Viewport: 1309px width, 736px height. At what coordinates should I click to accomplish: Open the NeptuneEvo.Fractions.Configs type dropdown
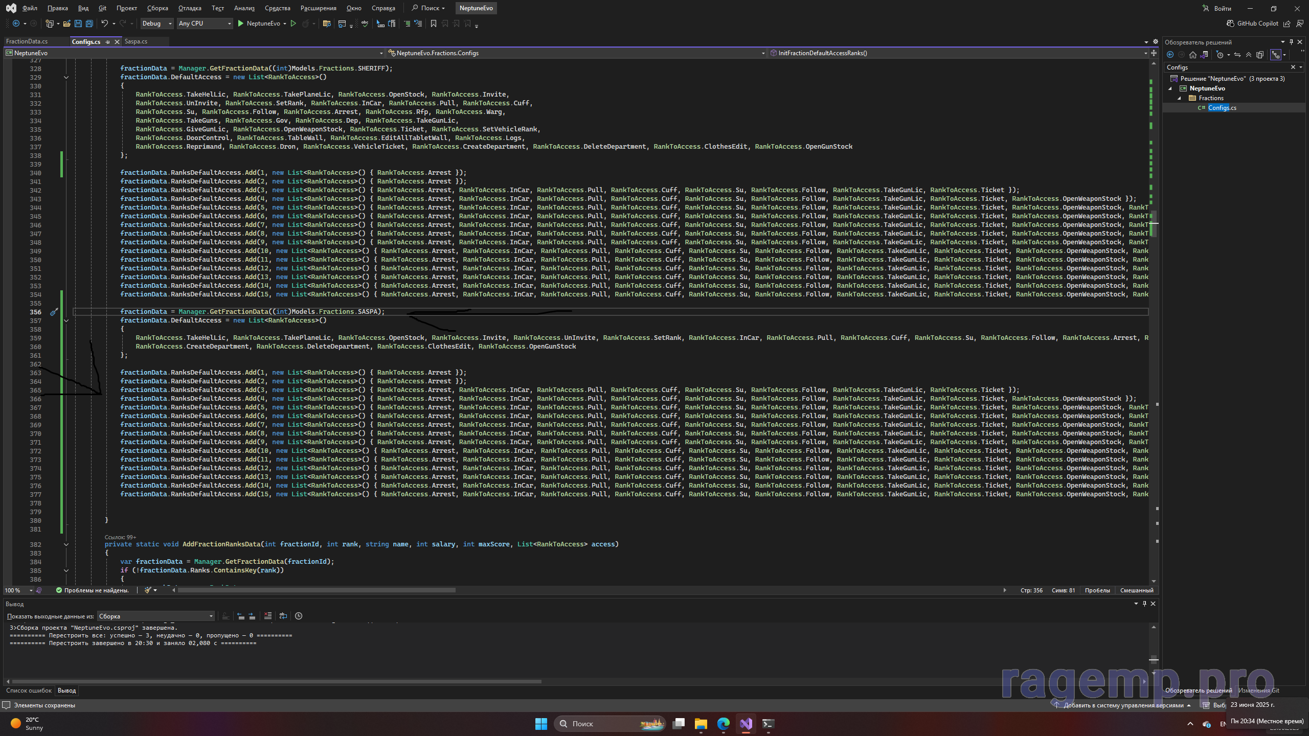576,53
